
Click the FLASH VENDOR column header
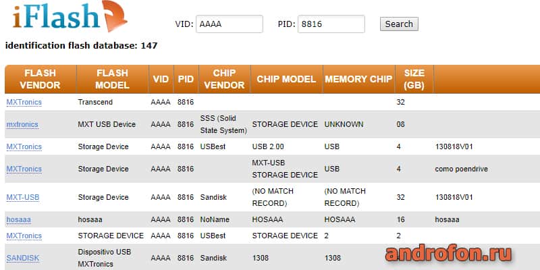[40, 79]
